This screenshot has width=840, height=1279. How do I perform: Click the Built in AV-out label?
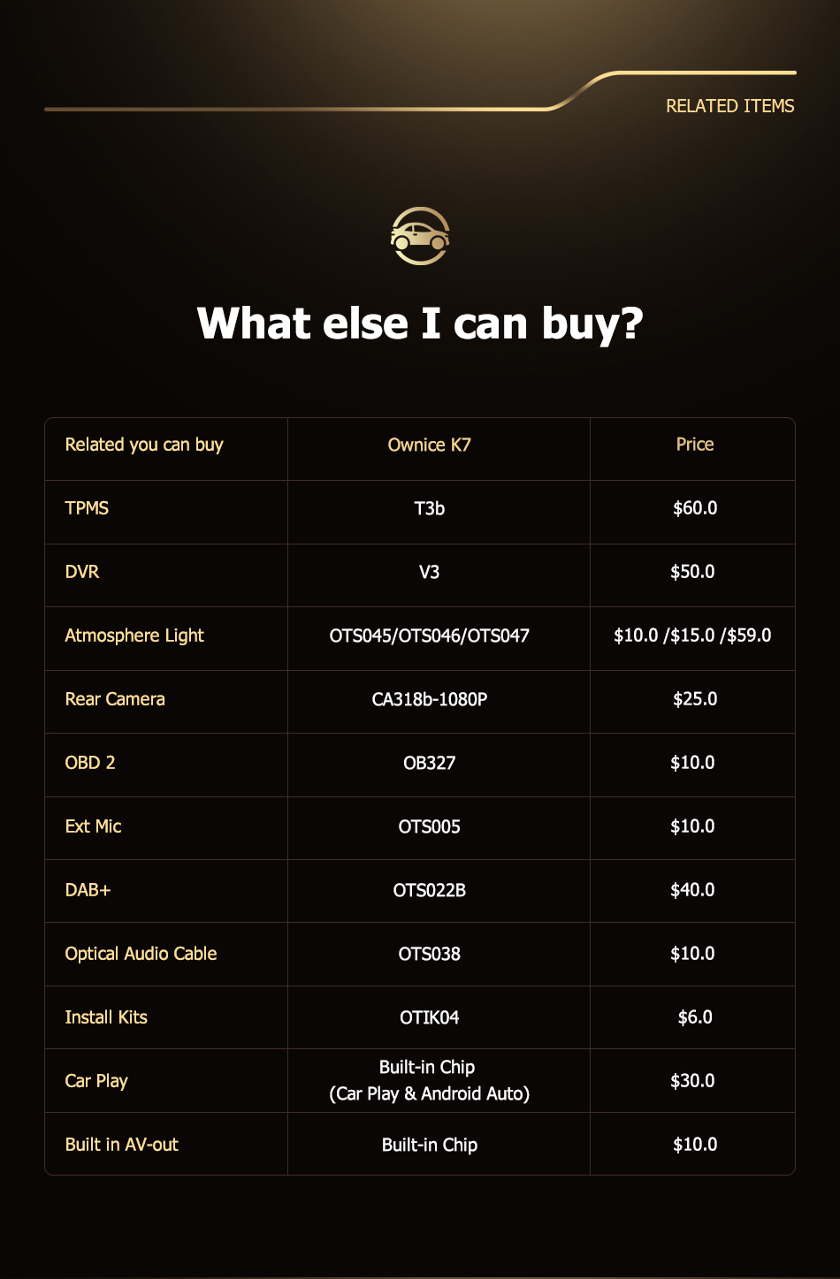click(x=121, y=1145)
